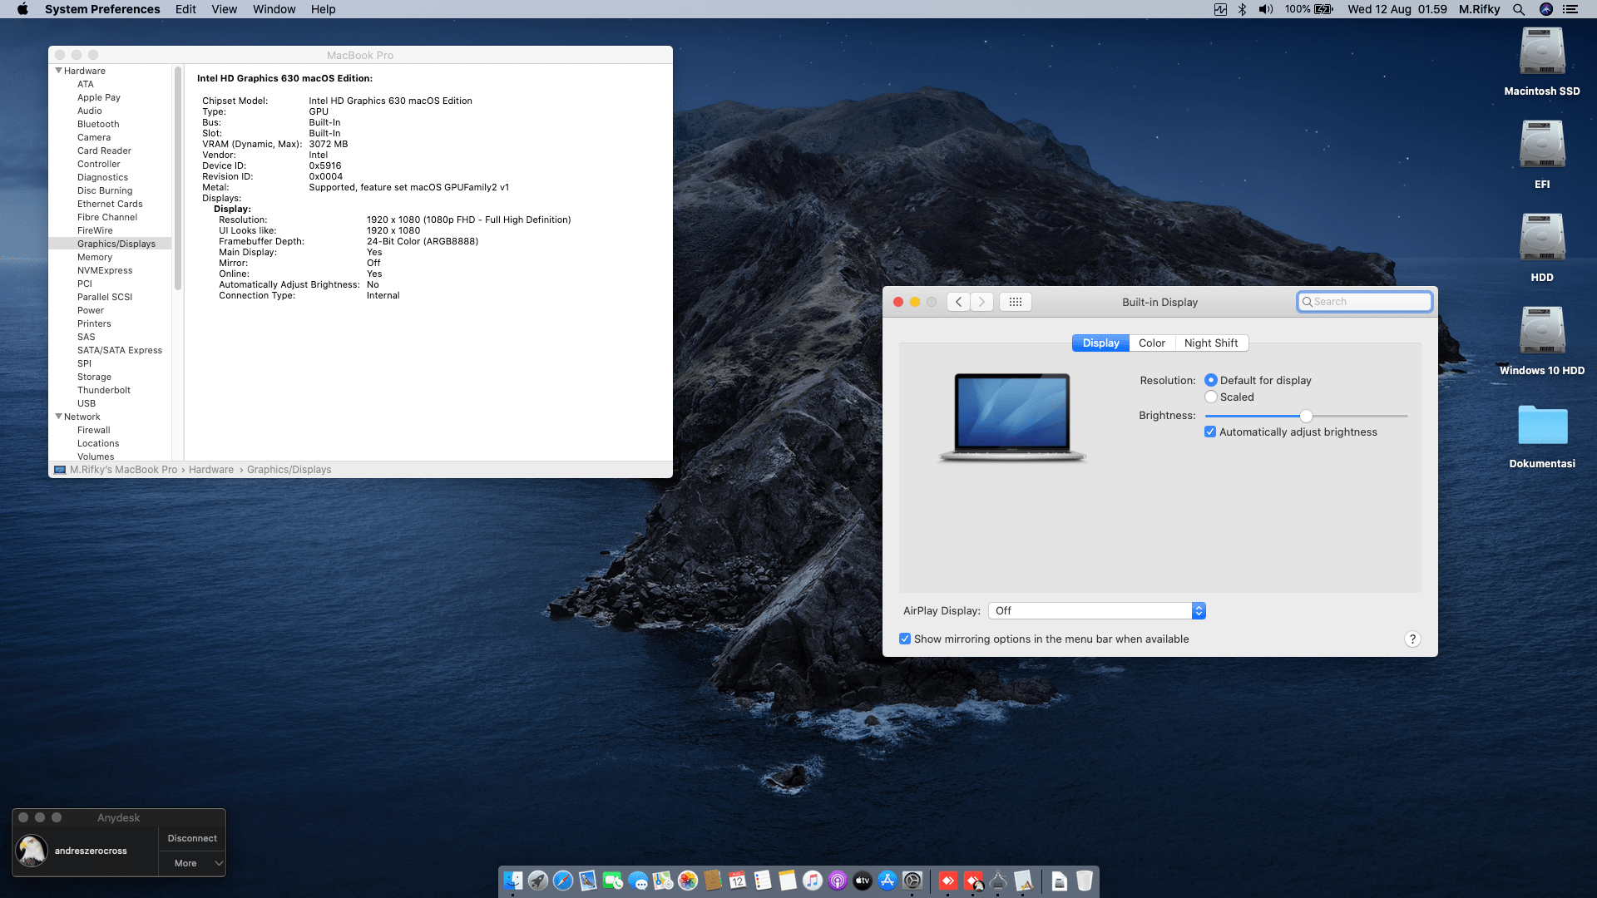This screenshot has width=1597, height=898.
Task: Click the Show All grid icon
Action: [1015, 302]
